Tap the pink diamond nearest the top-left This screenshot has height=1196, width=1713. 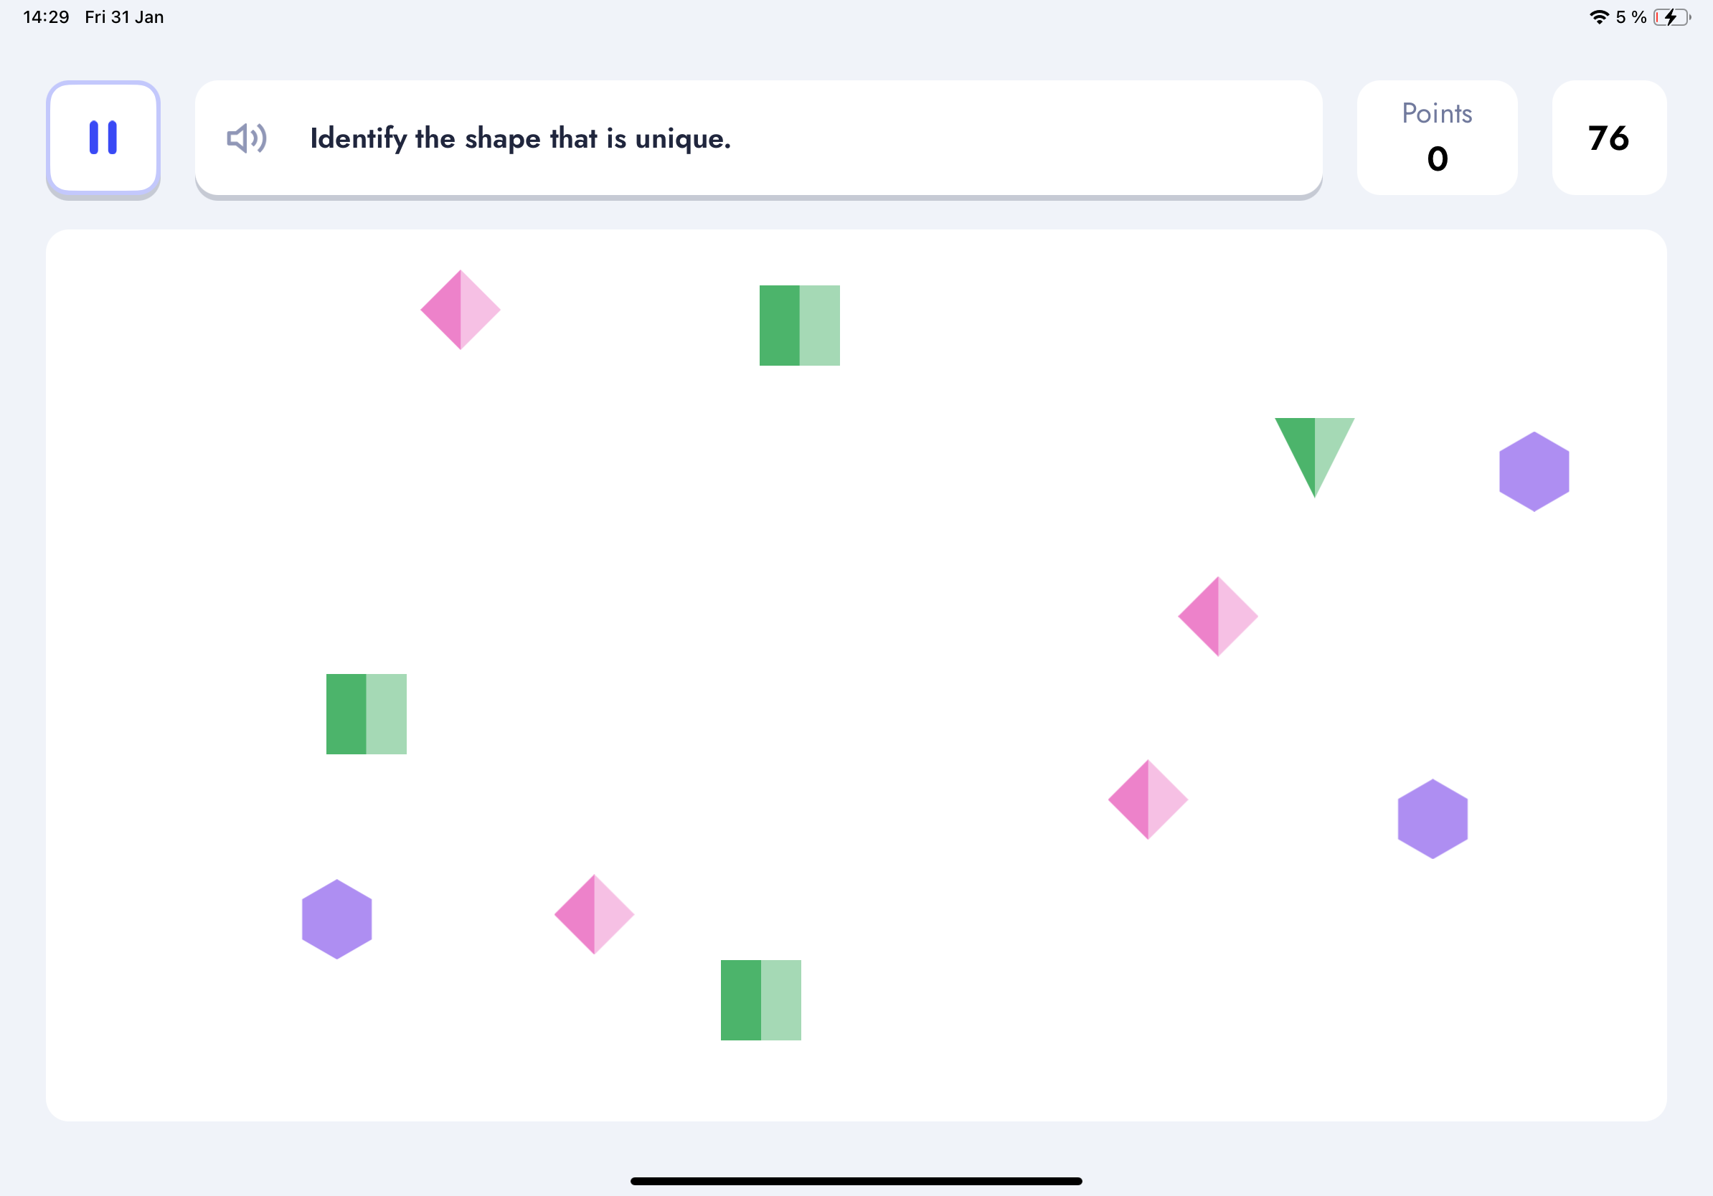pyautogui.click(x=461, y=310)
